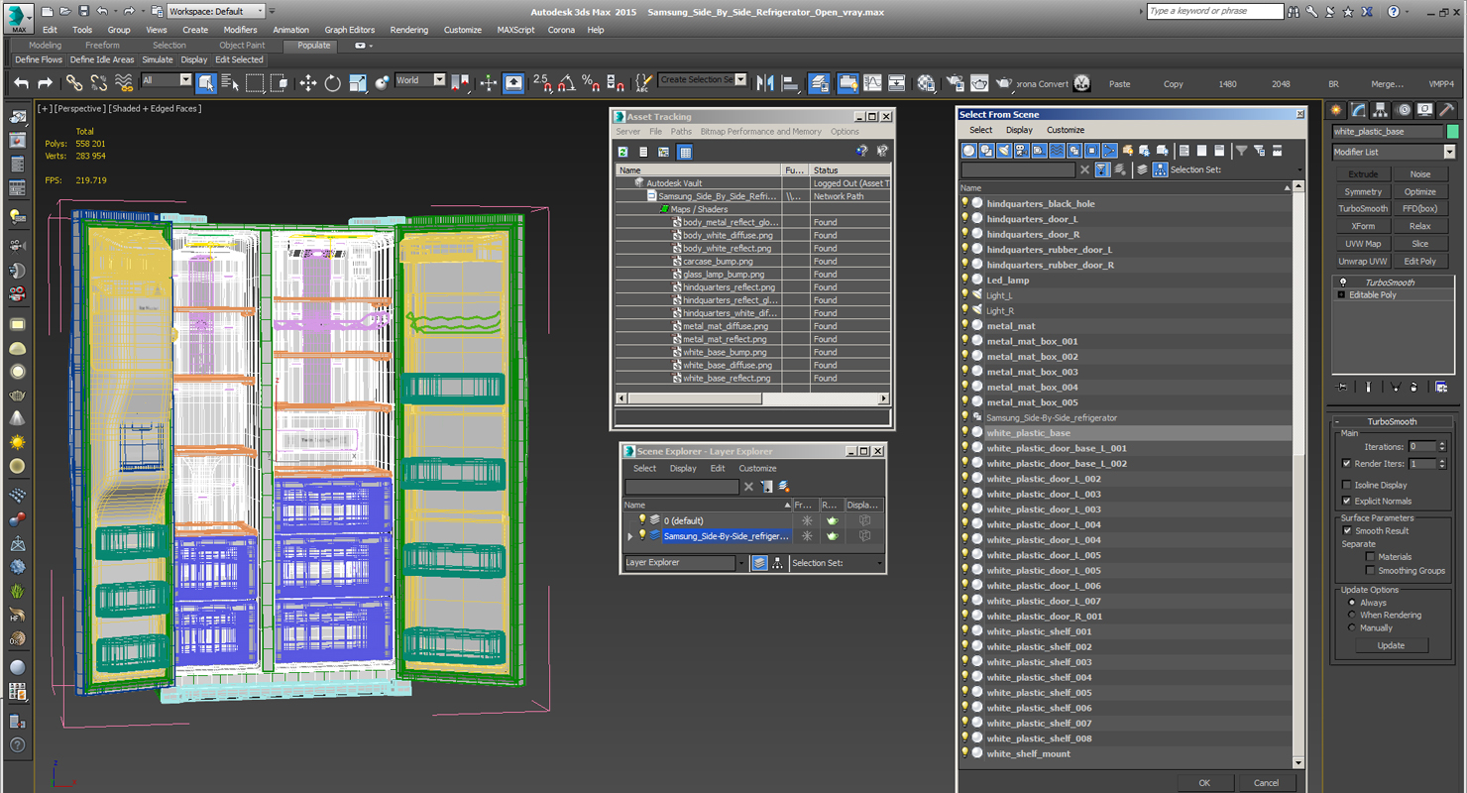1467x793 pixels.
Task: Open the Material Editor icon
Action: (927, 83)
